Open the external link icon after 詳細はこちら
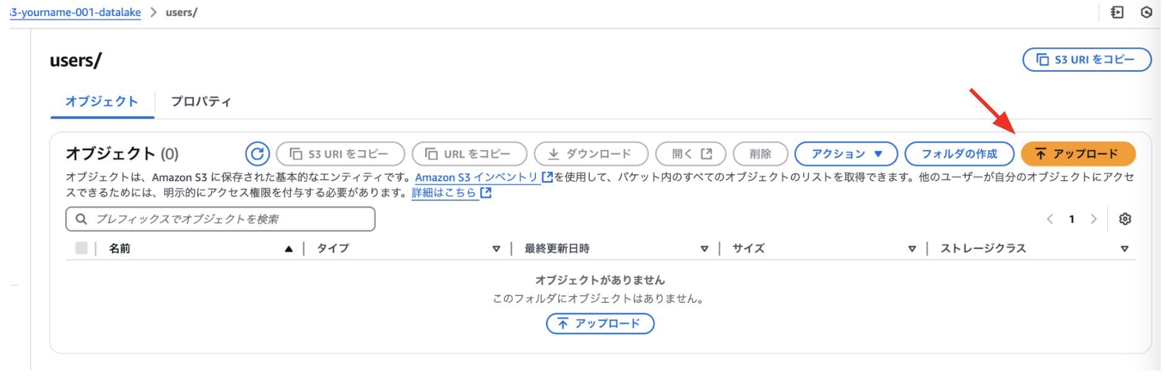 (486, 193)
